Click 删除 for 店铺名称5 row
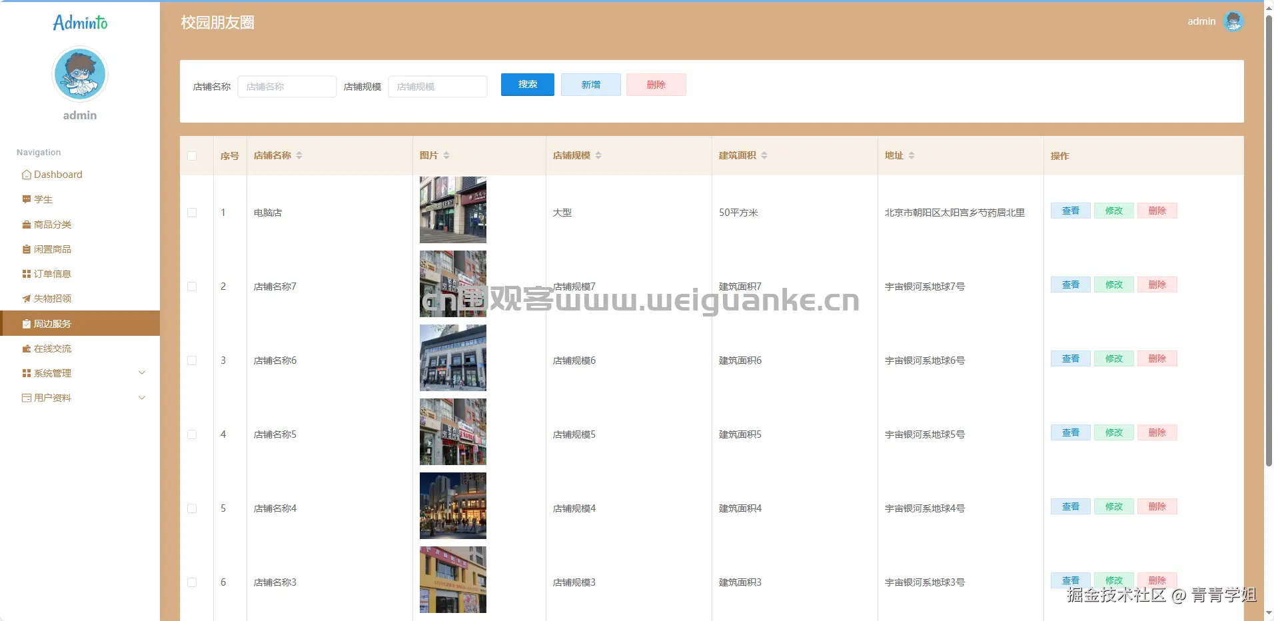This screenshot has height=621, width=1274. coord(1157,432)
